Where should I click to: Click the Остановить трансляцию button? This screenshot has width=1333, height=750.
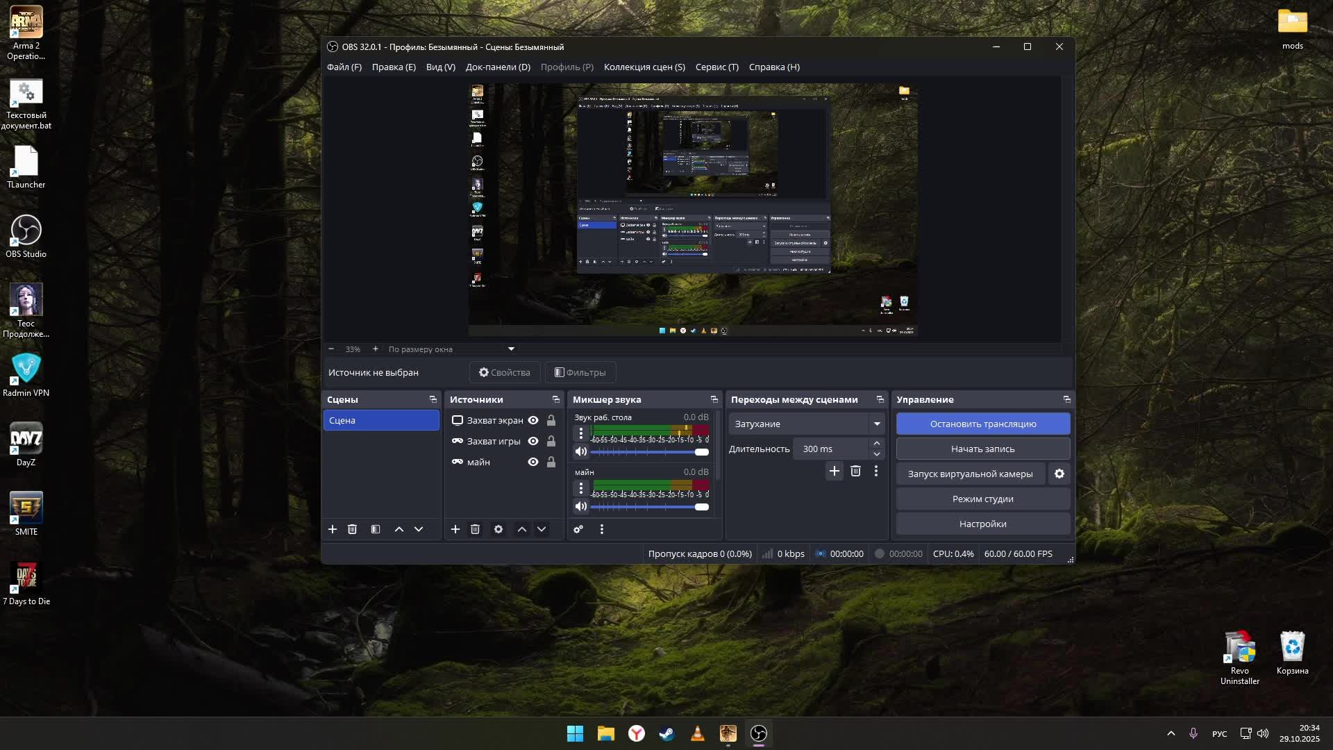[x=983, y=424]
